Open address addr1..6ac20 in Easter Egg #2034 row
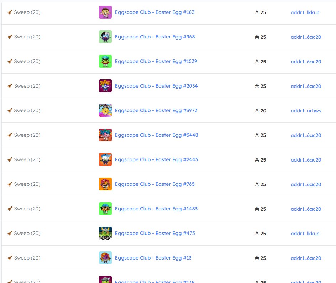The height and width of the screenshot is (283, 336). tap(306, 87)
